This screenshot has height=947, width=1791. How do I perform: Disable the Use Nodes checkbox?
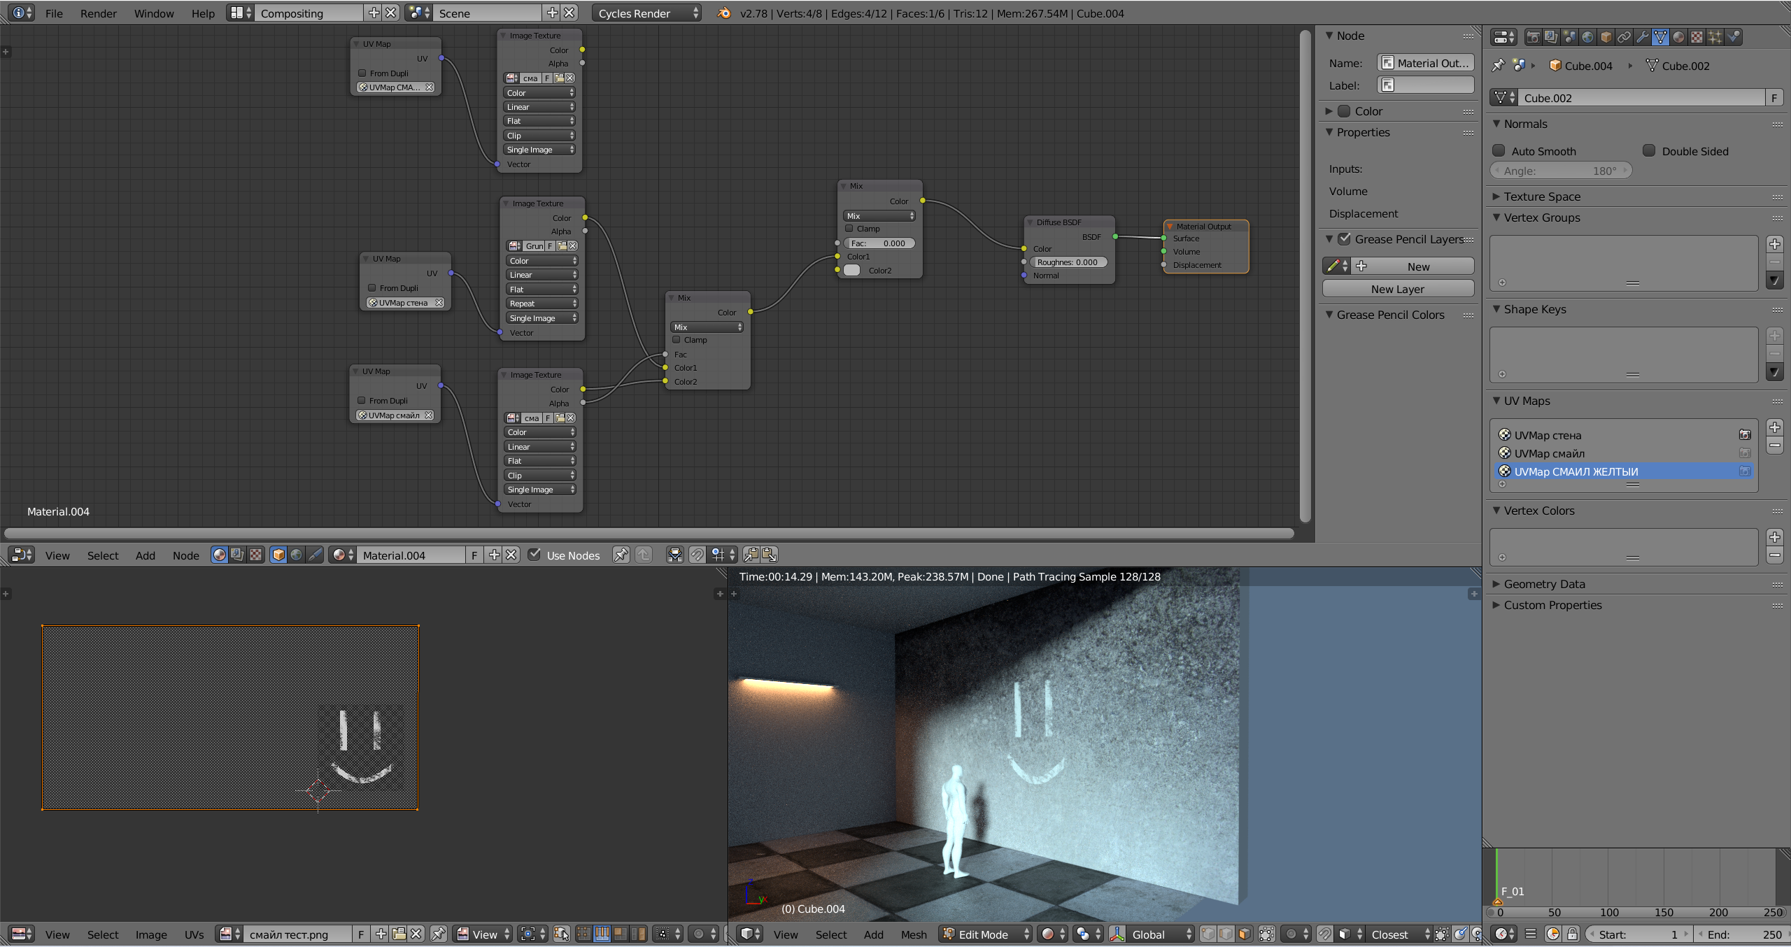point(535,555)
